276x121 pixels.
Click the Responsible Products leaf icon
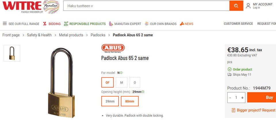pyautogui.click(x=66, y=24)
